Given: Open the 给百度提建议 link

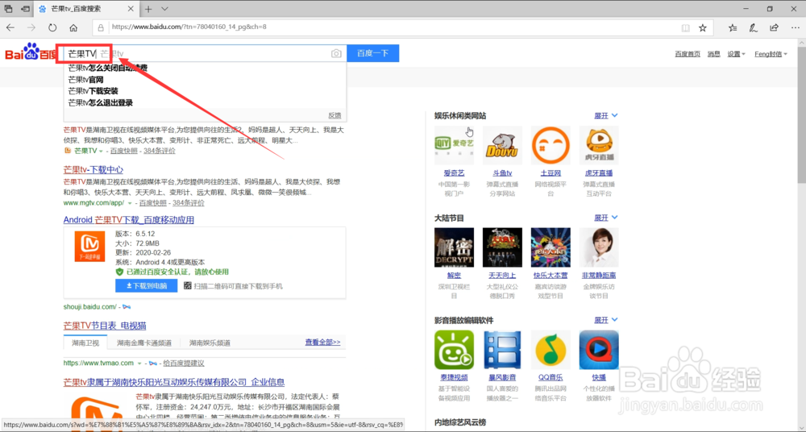Looking at the screenshot, I should coord(184,363).
